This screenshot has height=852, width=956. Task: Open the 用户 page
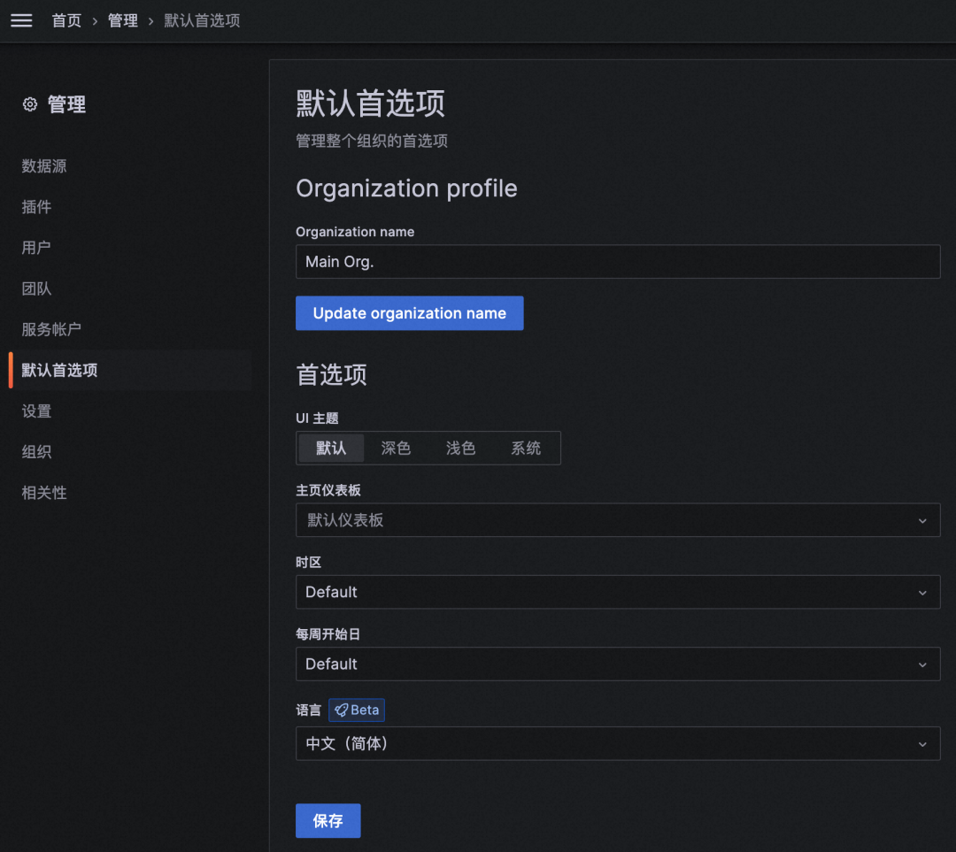click(x=35, y=247)
